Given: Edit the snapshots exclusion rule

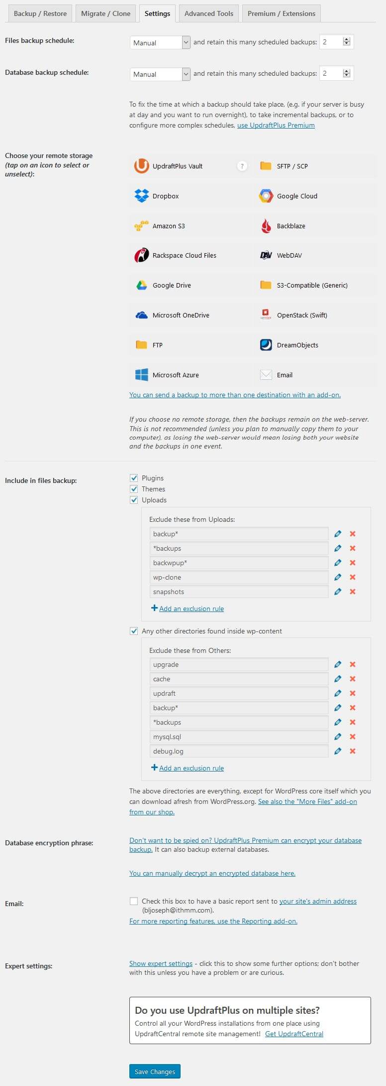Looking at the screenshot, I should (338, 592).
